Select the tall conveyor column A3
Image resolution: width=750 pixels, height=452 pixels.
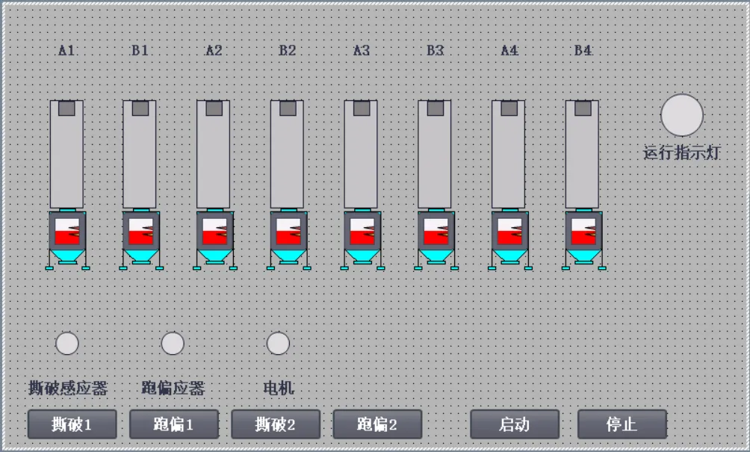[361, 154]
